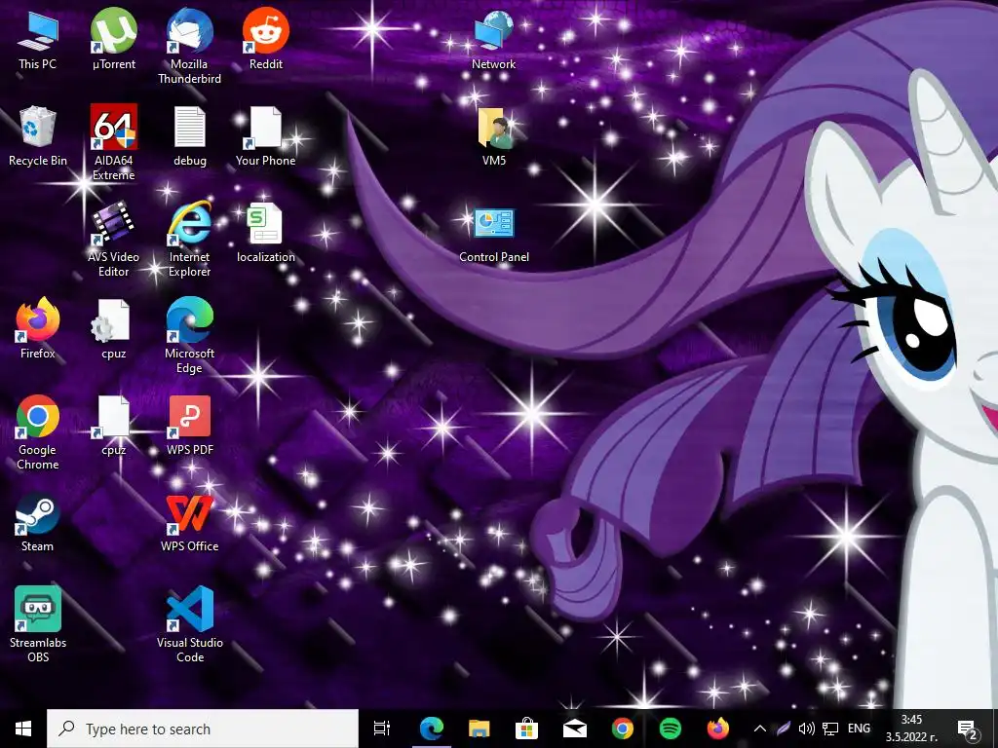
Task: Open Microsoft Store from the taskbar
Action: point(527,729)
